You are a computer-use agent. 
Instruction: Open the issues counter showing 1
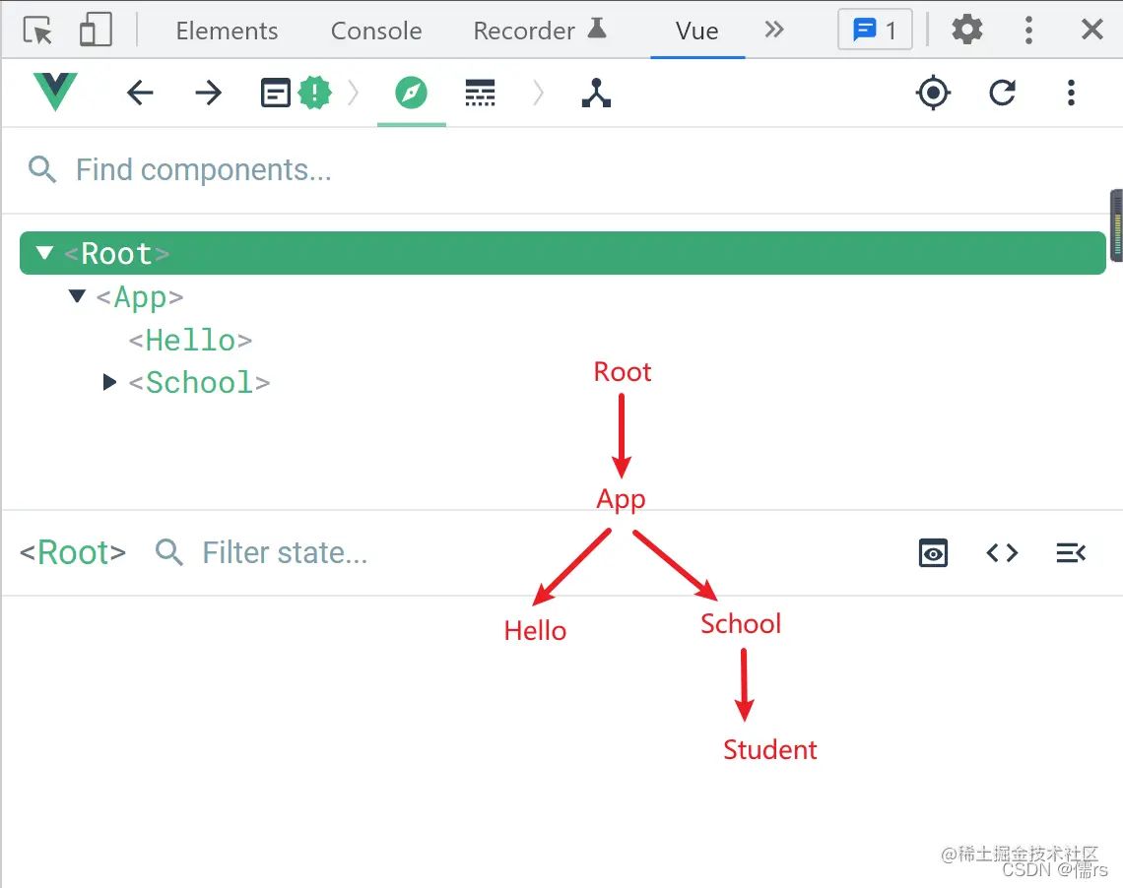[875, 31]
